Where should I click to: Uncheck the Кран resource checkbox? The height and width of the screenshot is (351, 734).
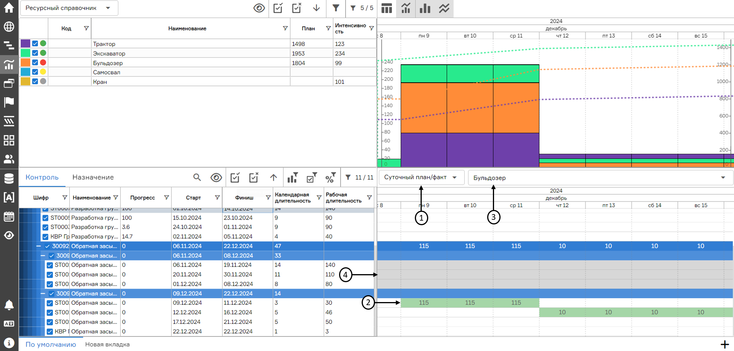[35, 81]
